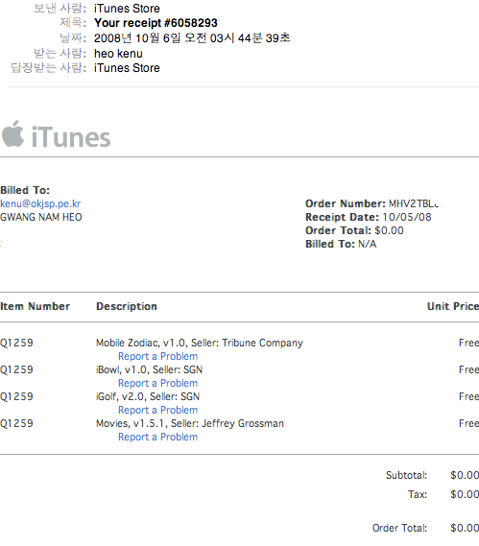Select the Movies v1.5.1 description text

point(190,423)
